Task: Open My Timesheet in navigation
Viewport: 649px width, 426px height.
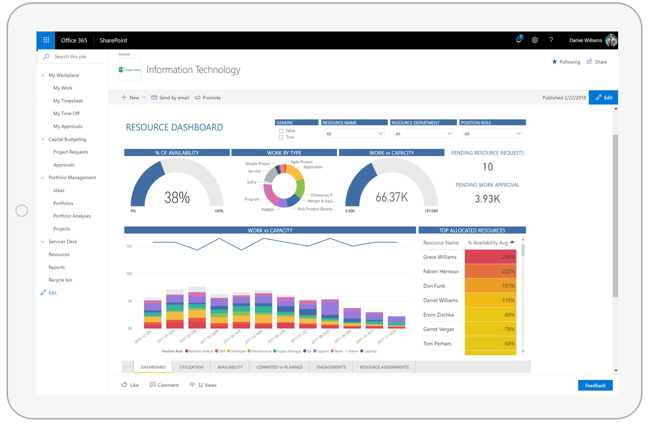Action: tap(68, 101)
